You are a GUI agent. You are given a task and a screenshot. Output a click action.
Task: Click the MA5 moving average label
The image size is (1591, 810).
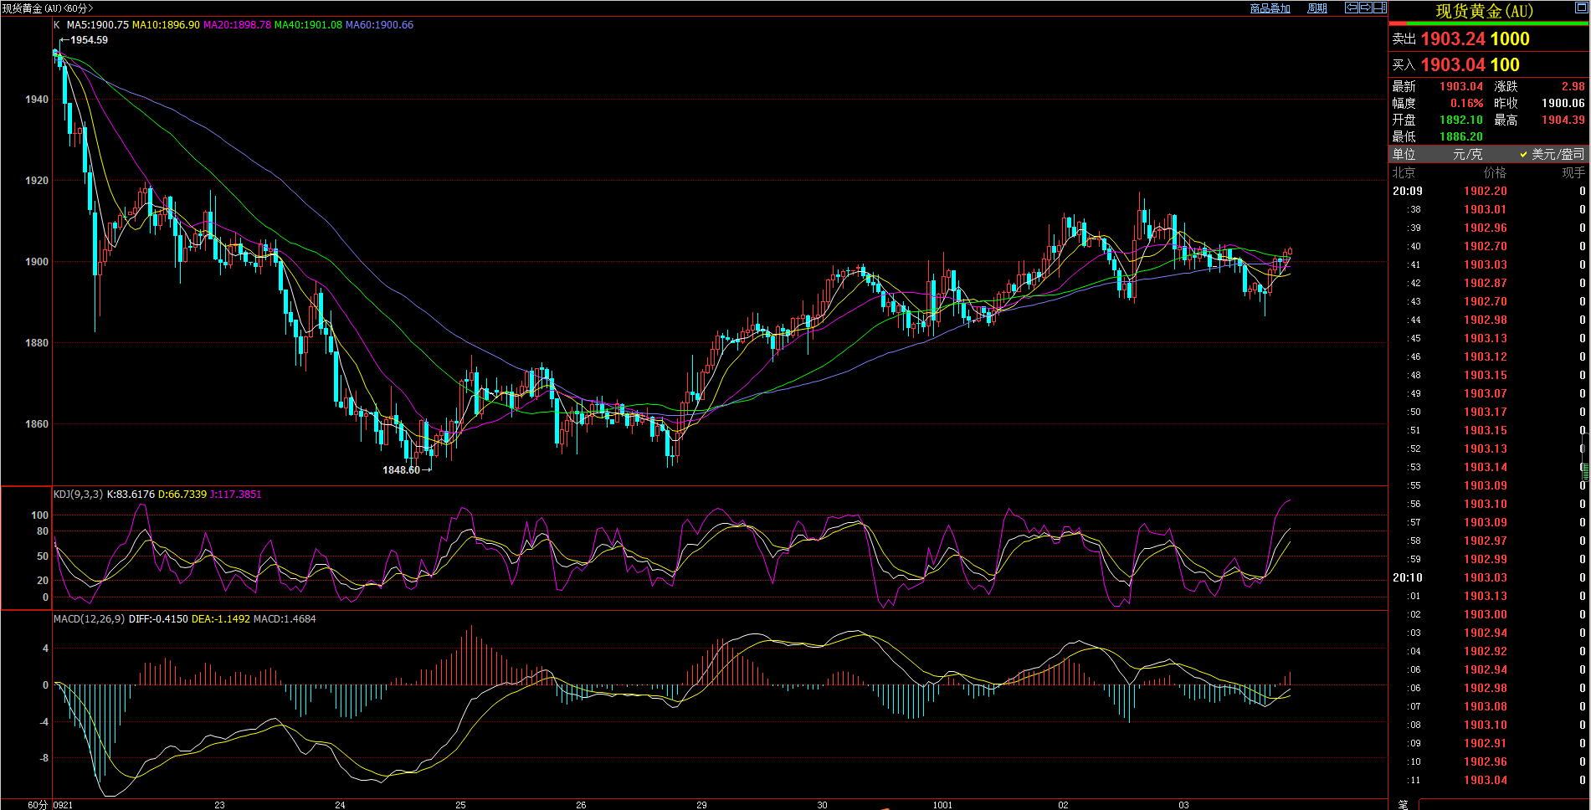(97, 25)
